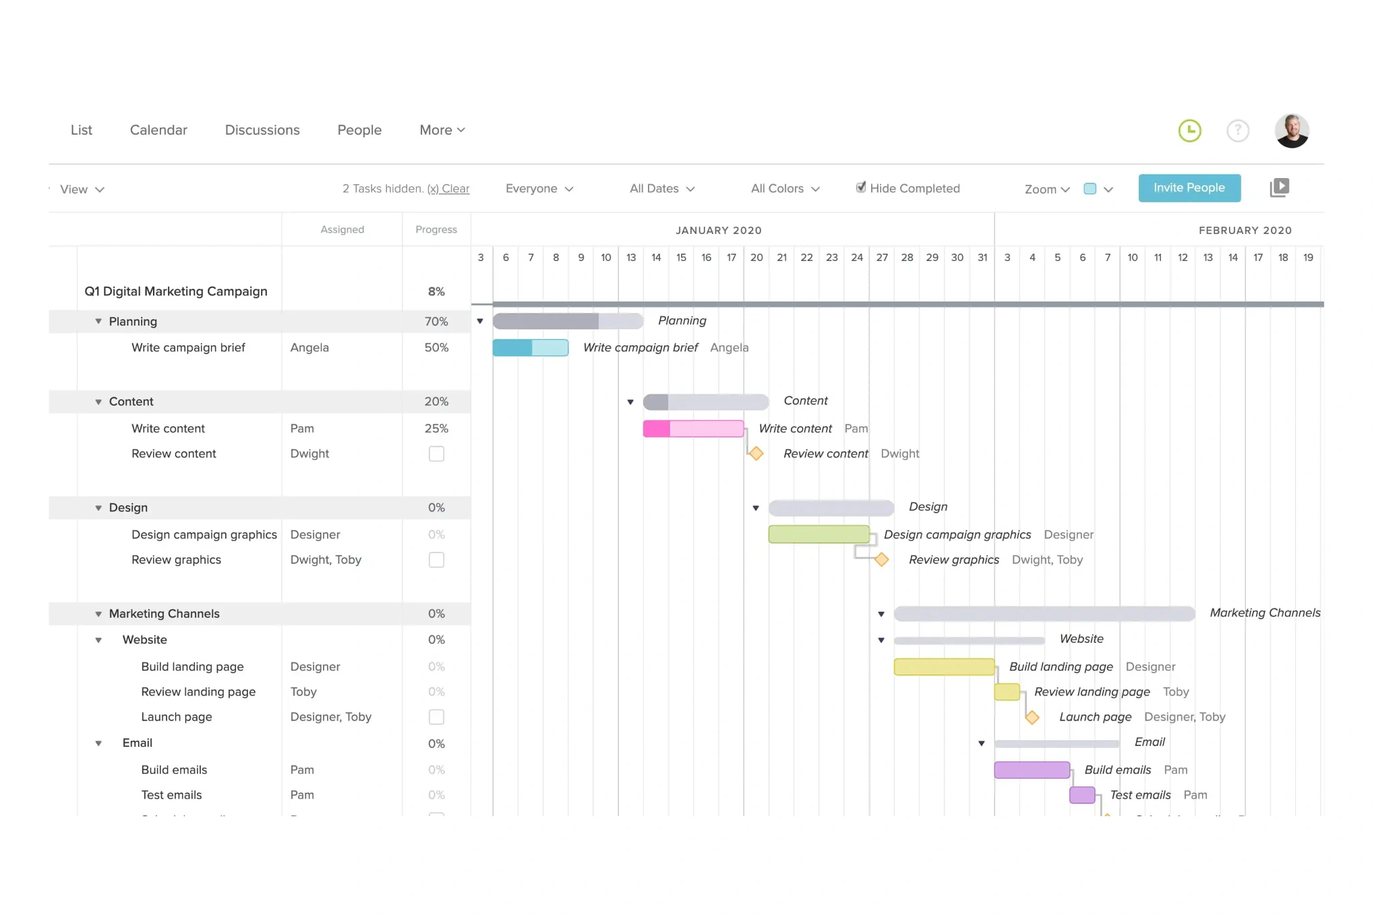Image resolution: width=1374 pixels, height=916 pixels.
Task: Collapse the Website subgroup in task list
Action: coord(98,639)
